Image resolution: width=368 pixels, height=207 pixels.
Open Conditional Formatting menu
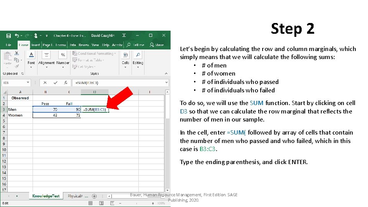(x=94, y=54)
